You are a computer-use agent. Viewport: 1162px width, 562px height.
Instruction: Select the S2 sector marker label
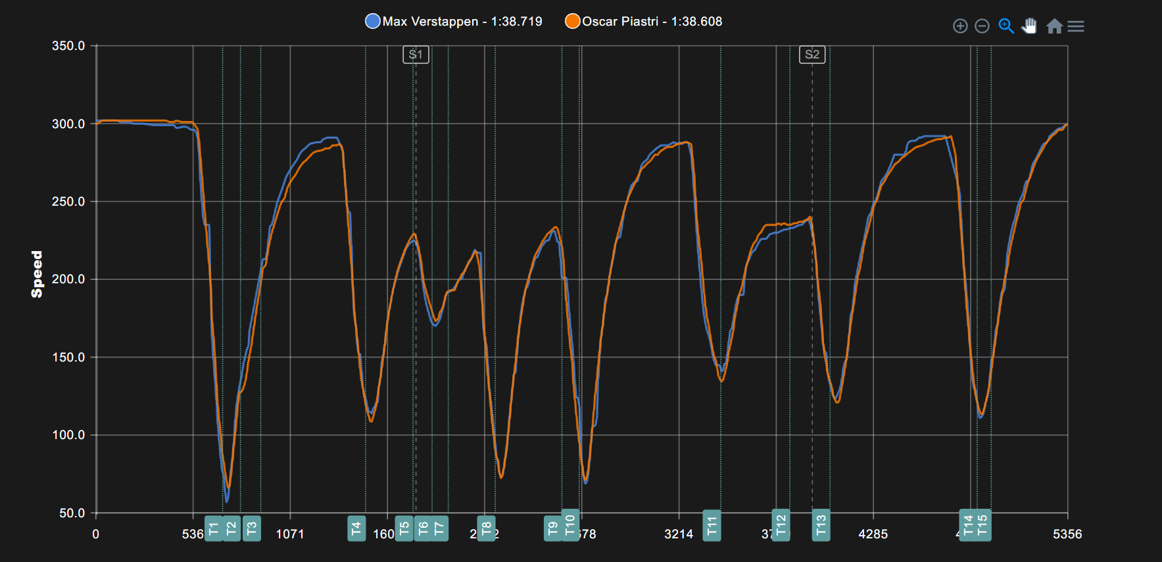(812, 55)
